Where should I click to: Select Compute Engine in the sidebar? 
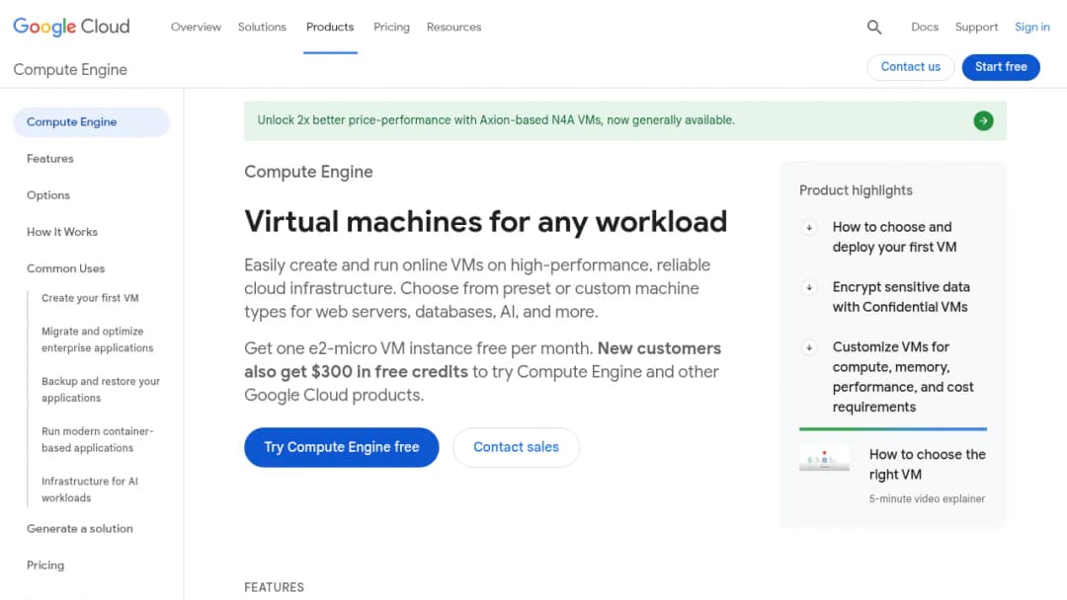point(91,122)
